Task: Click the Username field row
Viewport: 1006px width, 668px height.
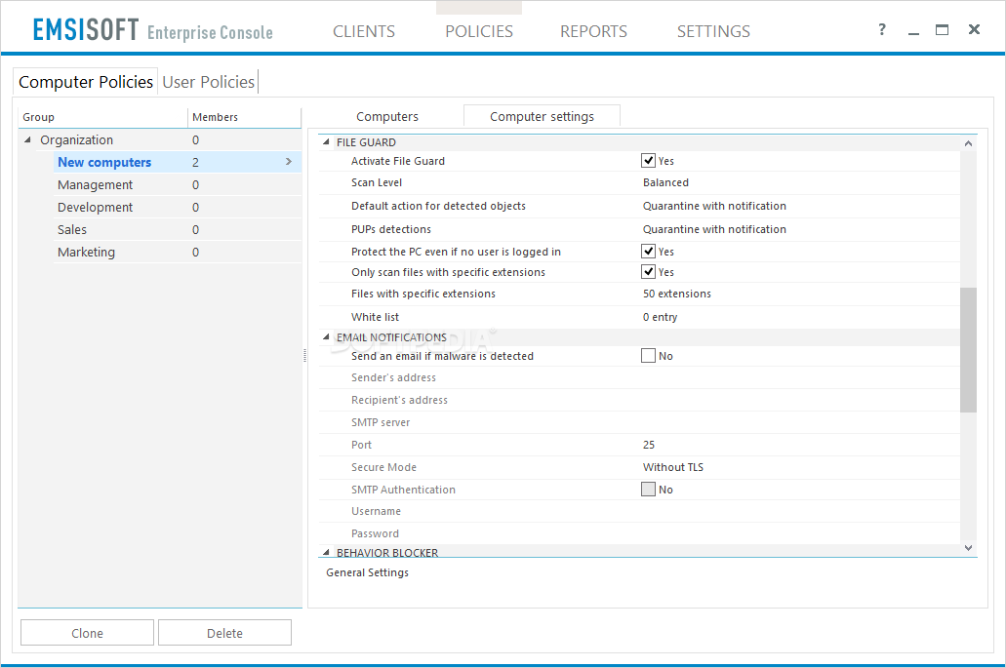Action: coord(639,512)
